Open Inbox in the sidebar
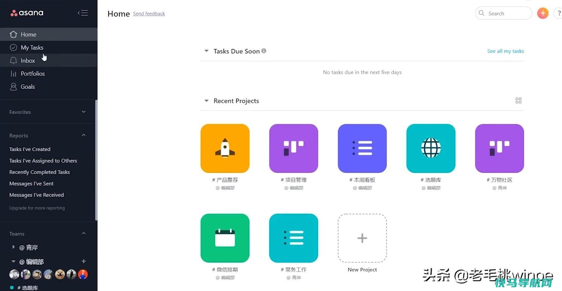 (48, 60)
